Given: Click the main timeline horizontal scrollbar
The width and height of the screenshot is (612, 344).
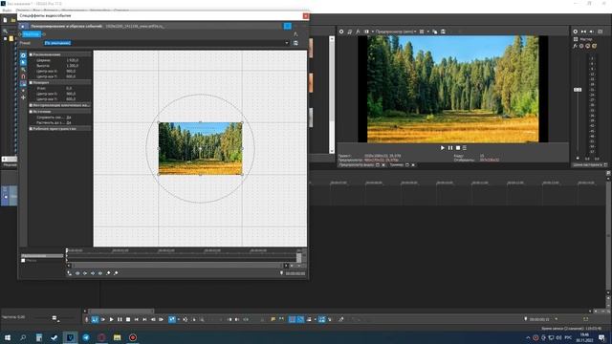Looking at the screenshot, I should (121, 312).
